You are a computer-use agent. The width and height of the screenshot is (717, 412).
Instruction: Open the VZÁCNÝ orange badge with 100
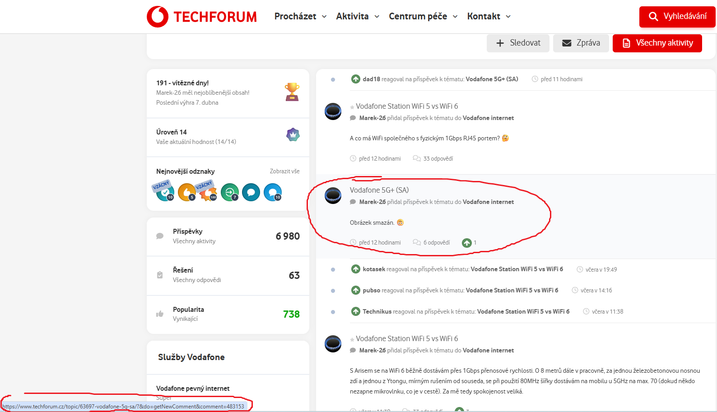[x=208, y=192]
